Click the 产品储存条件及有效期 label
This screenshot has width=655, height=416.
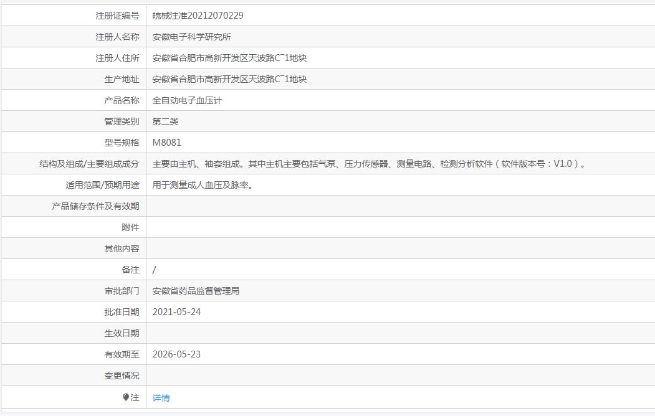click(x=95, y=206)
